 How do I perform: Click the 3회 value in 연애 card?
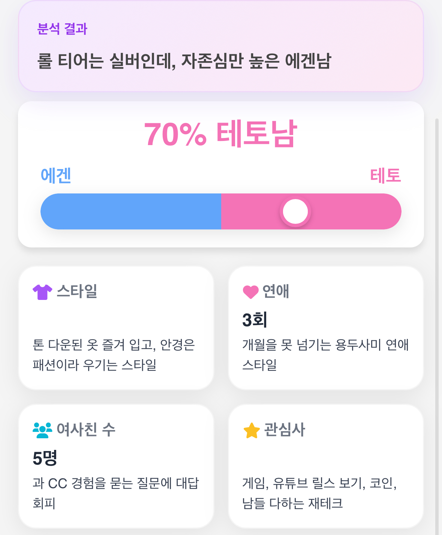(x=255, y=320)
